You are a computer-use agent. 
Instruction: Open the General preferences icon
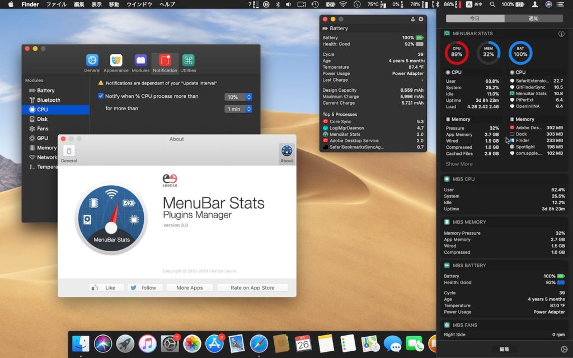tap(92, 62)
